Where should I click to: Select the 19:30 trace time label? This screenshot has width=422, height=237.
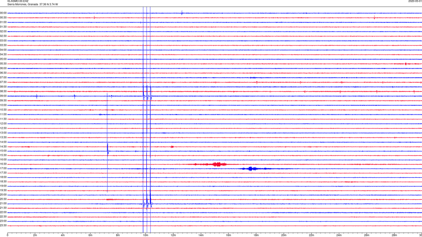point(4,190)
